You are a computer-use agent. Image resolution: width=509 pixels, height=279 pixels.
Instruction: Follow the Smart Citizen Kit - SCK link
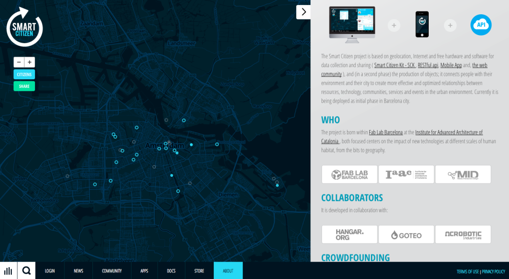pos(394,65)
